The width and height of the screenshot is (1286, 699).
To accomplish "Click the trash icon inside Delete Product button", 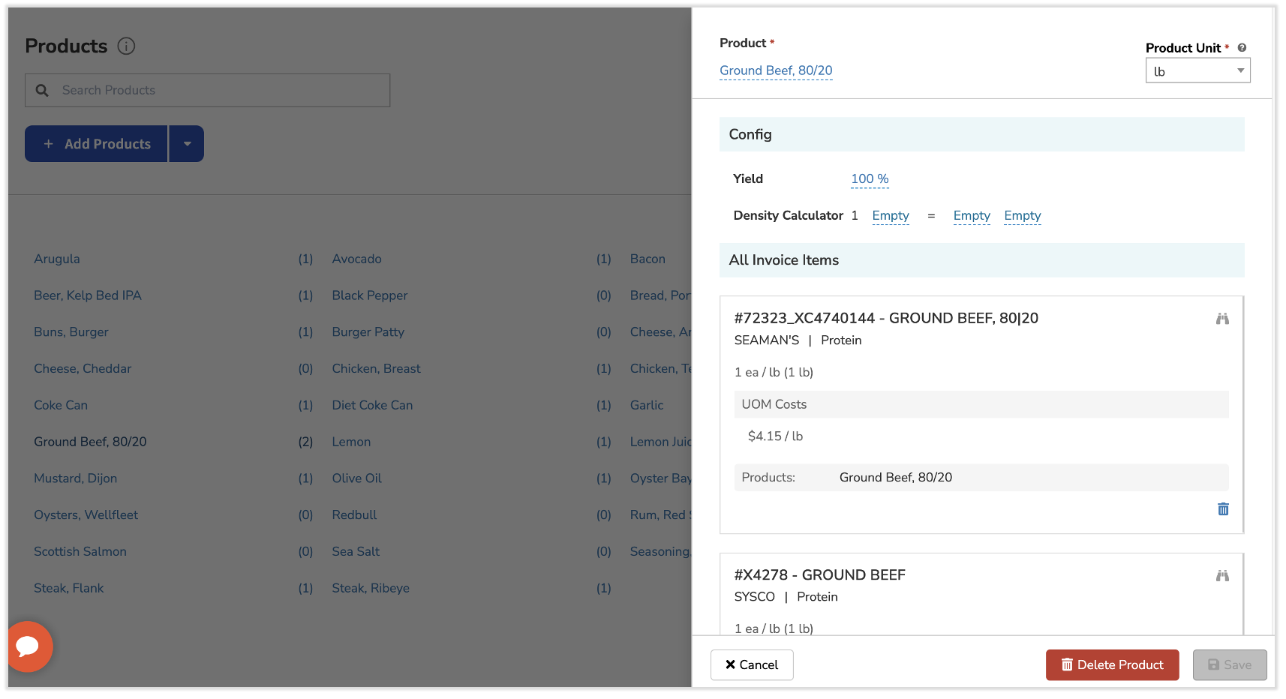I will [1066, 664].
